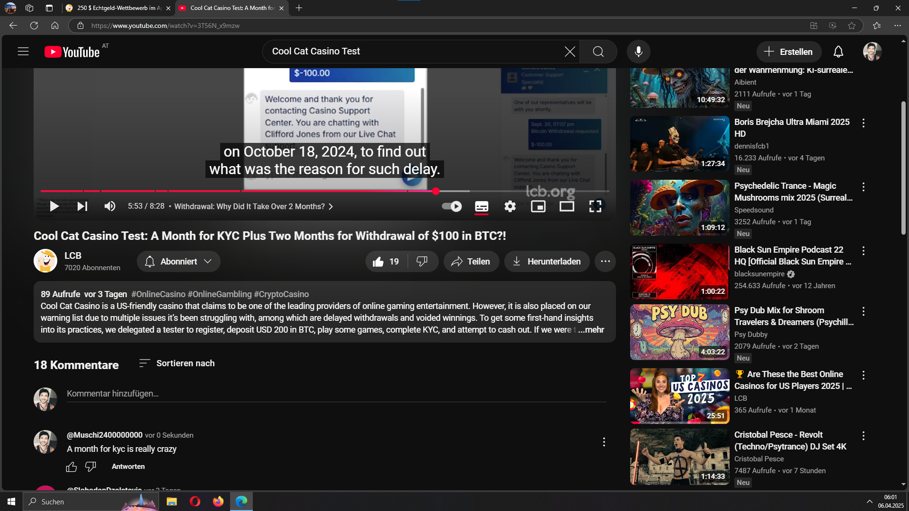Toggle theater mode view
909x511 pixels.
[x=567, y=206]
